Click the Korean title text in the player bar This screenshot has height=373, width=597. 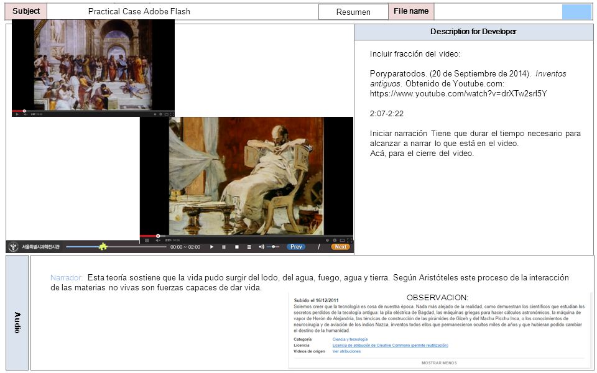(40, 247)
